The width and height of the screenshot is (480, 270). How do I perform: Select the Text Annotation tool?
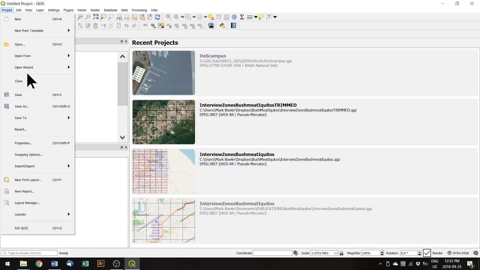click(x=269, y=17)
